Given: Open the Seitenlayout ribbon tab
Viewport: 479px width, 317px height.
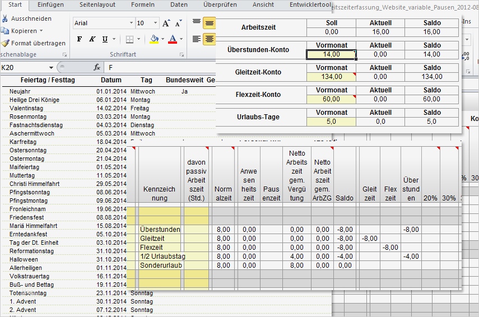Looking at the screenshot, I should [97, 4].
